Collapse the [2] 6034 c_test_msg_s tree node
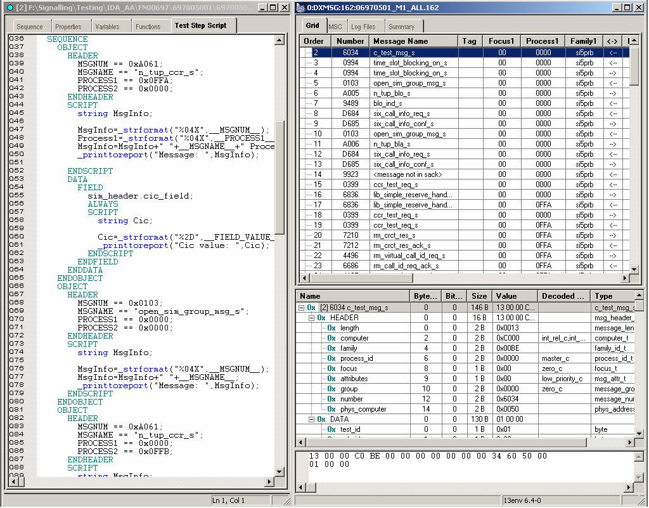The width and height of the screenshot is (649, 508). coord(301,308)
